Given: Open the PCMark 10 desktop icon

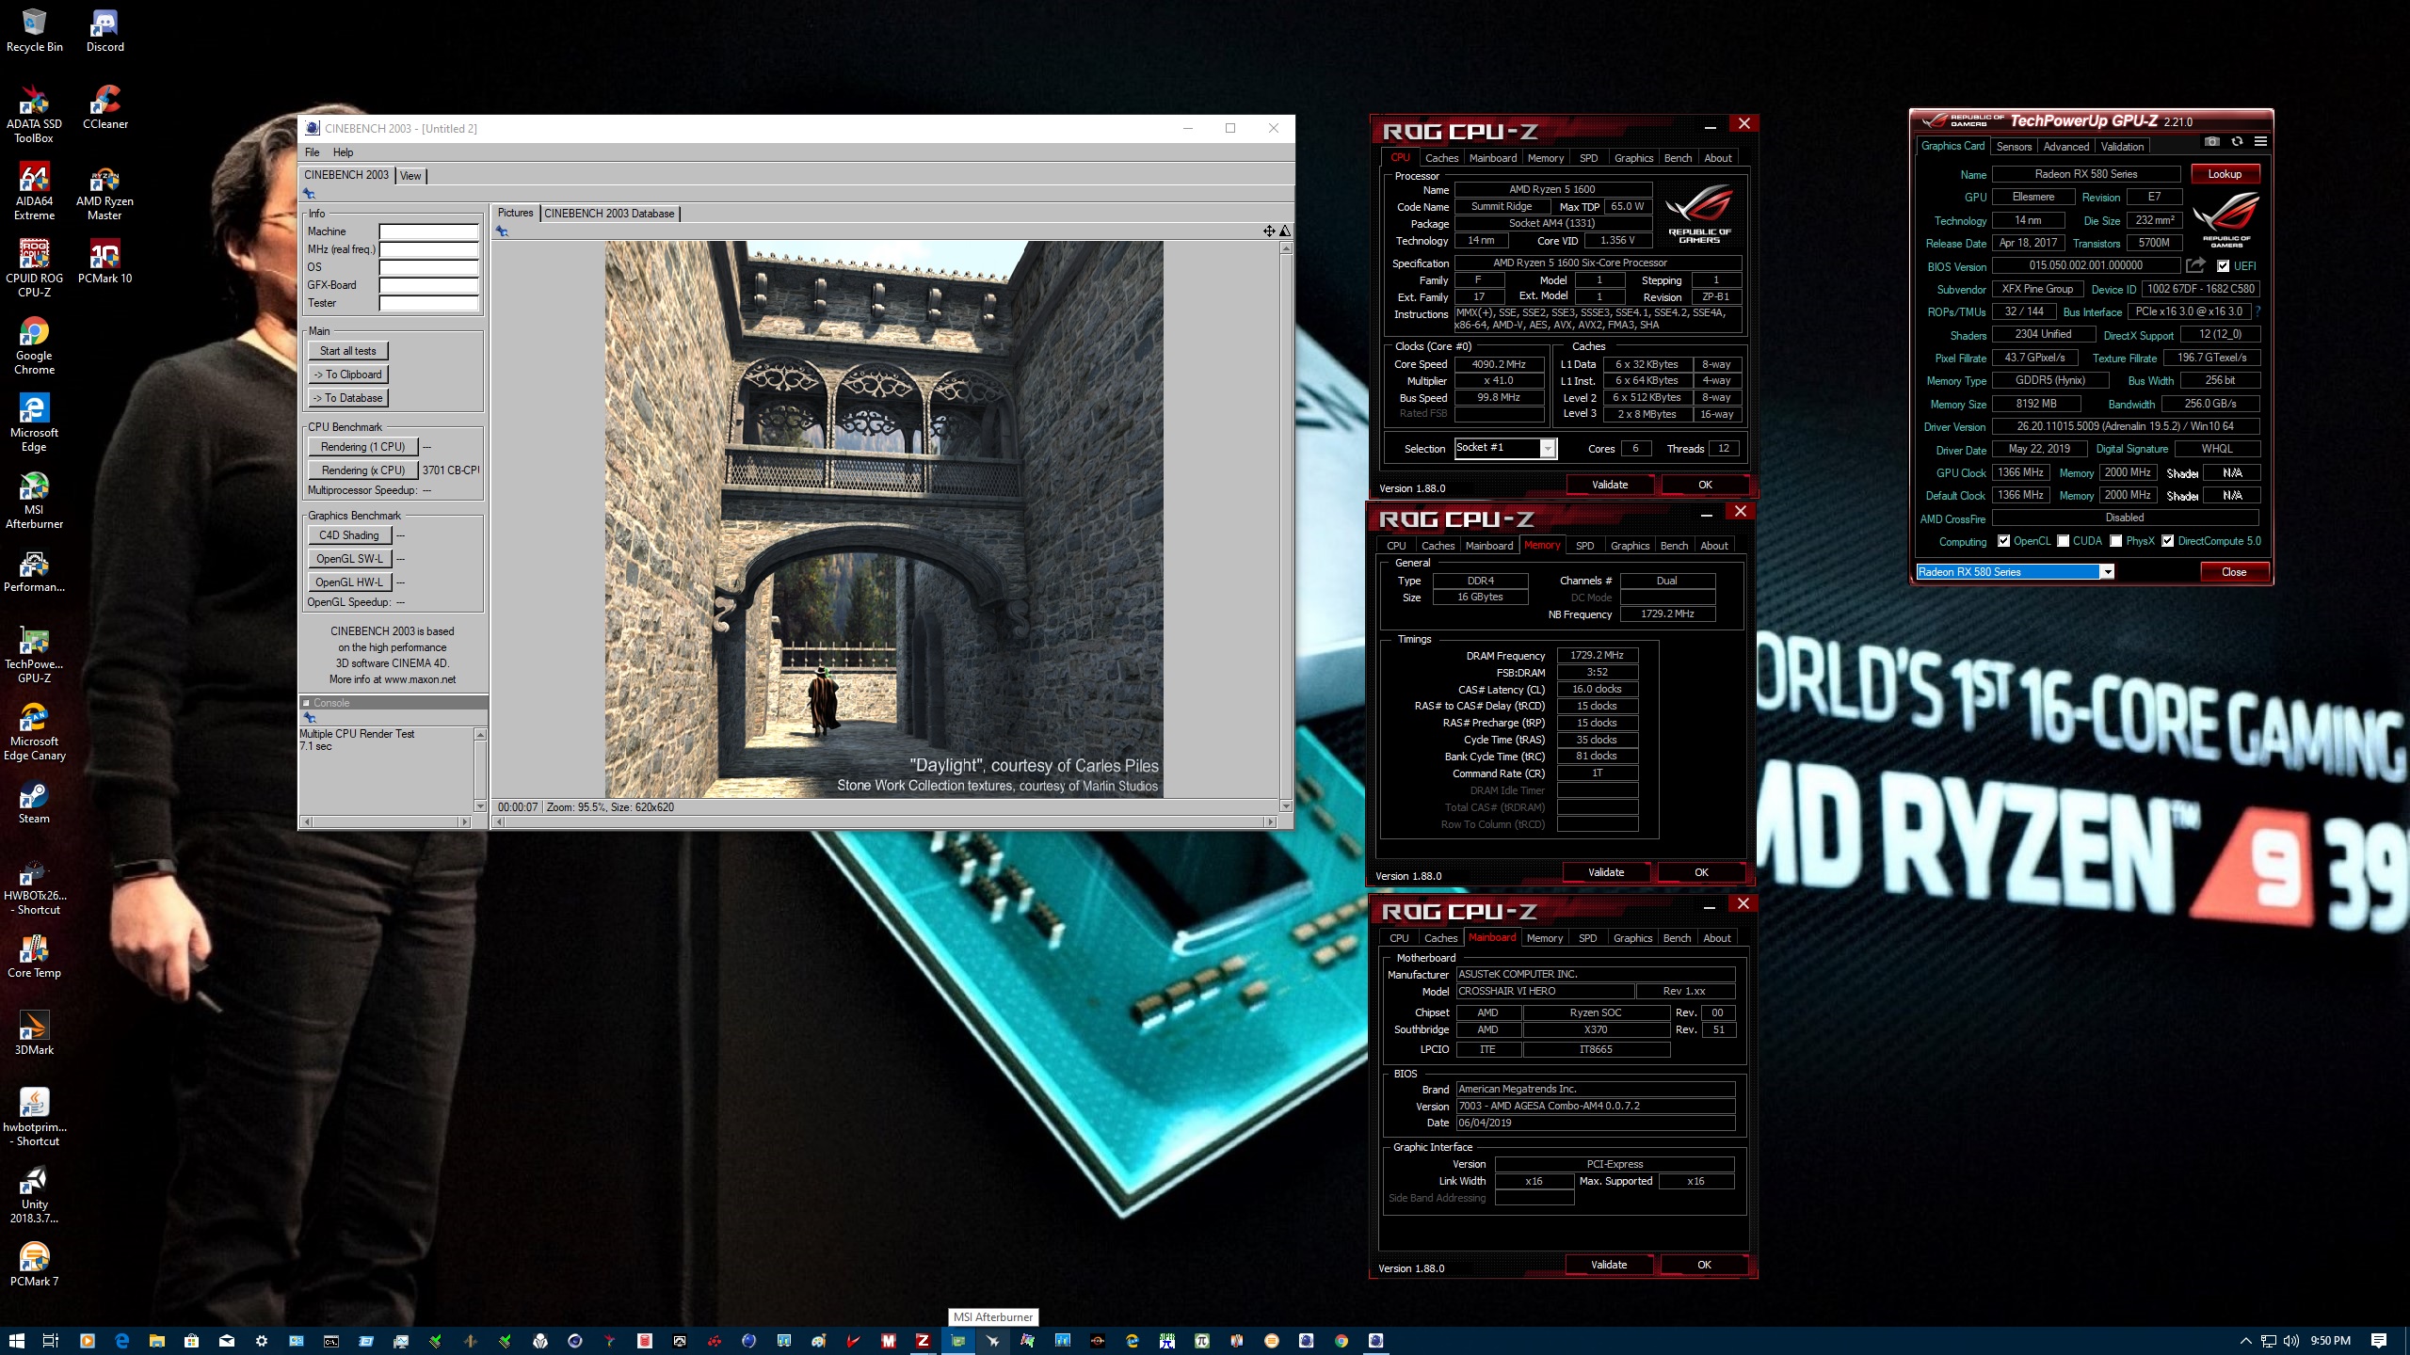Looking at the screenshot, I should pos(104,262).
